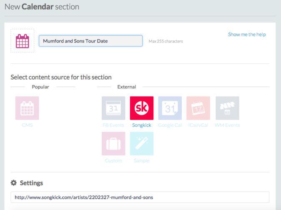The image size is (281, 210).
Task: Select the red Songkick source icon
Action: (x=142, y=108)
